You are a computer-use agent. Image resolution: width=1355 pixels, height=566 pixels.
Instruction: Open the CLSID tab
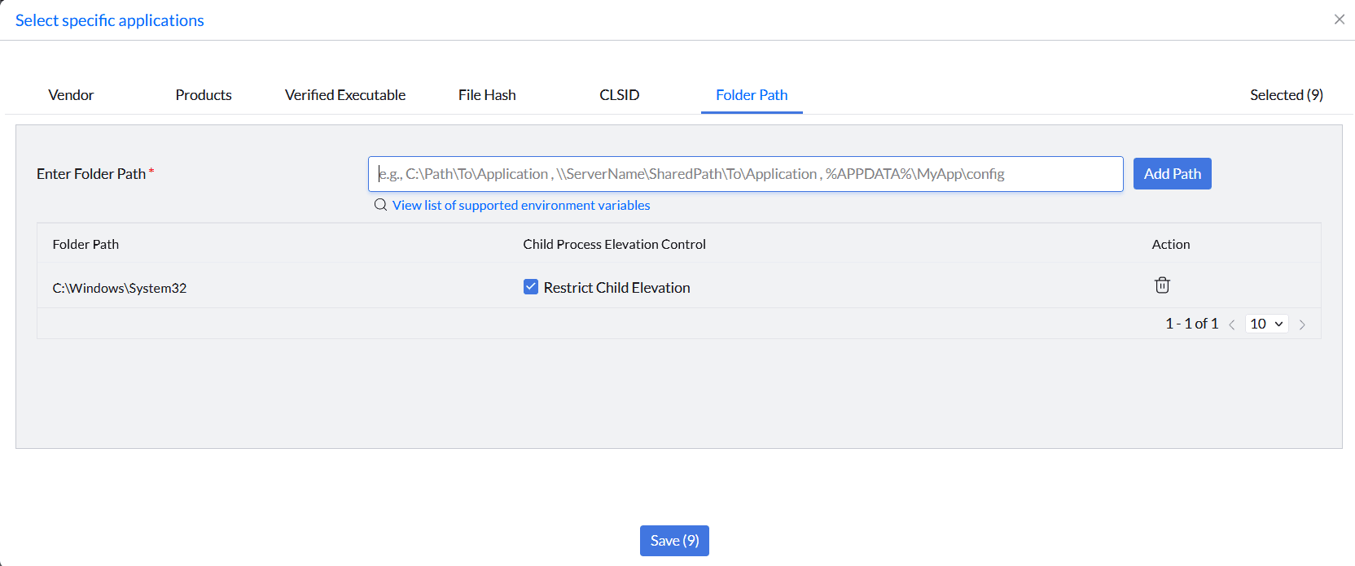coord(619,94)
